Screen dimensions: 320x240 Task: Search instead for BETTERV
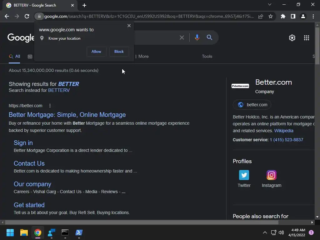click(59, 90)
